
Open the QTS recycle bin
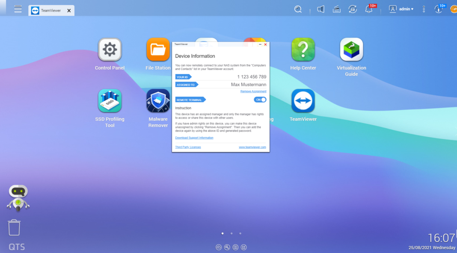[x=14, y=228]
